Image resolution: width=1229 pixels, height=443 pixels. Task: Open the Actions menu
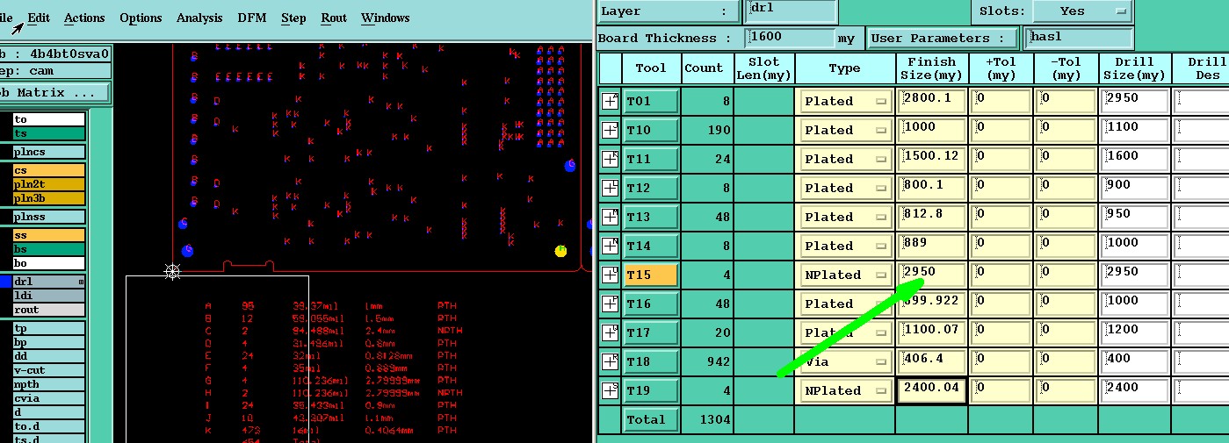[84, 18]
